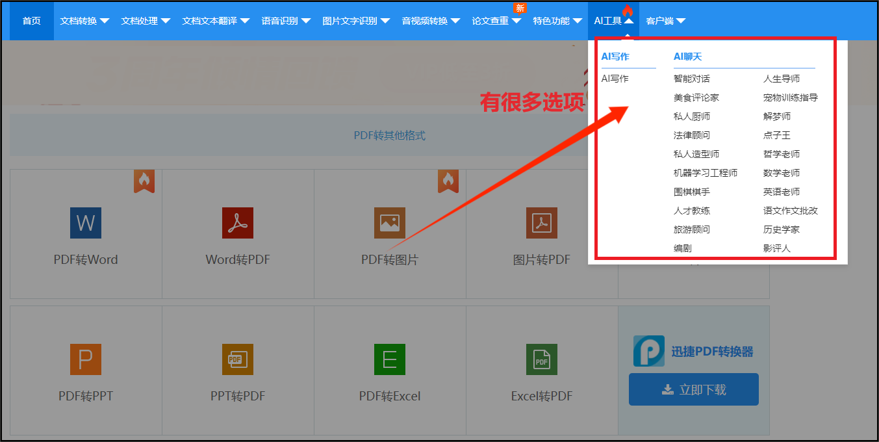Expand the 文档转换 dropdown menu
Image resolution: width=879 pixels, height=442 pixels.
(83, 20)
